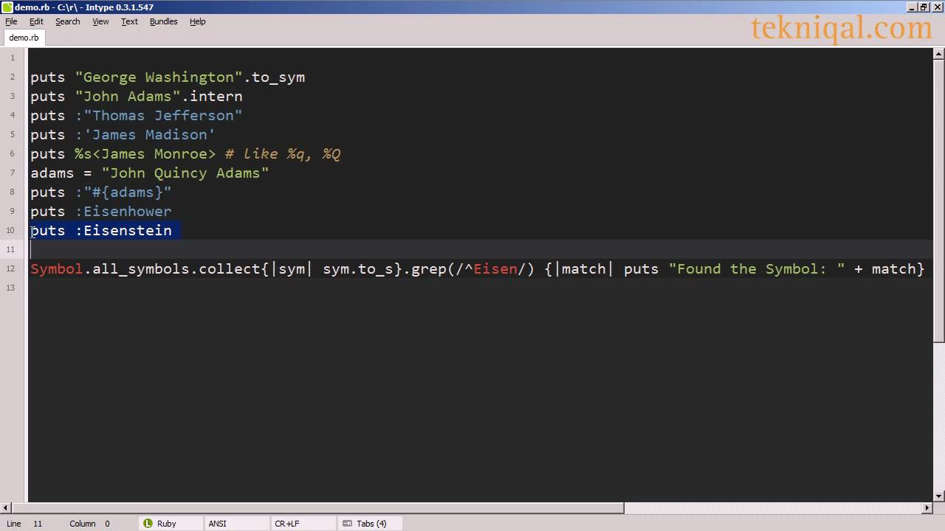Restore down the Intype window

(x=923, y=7)
